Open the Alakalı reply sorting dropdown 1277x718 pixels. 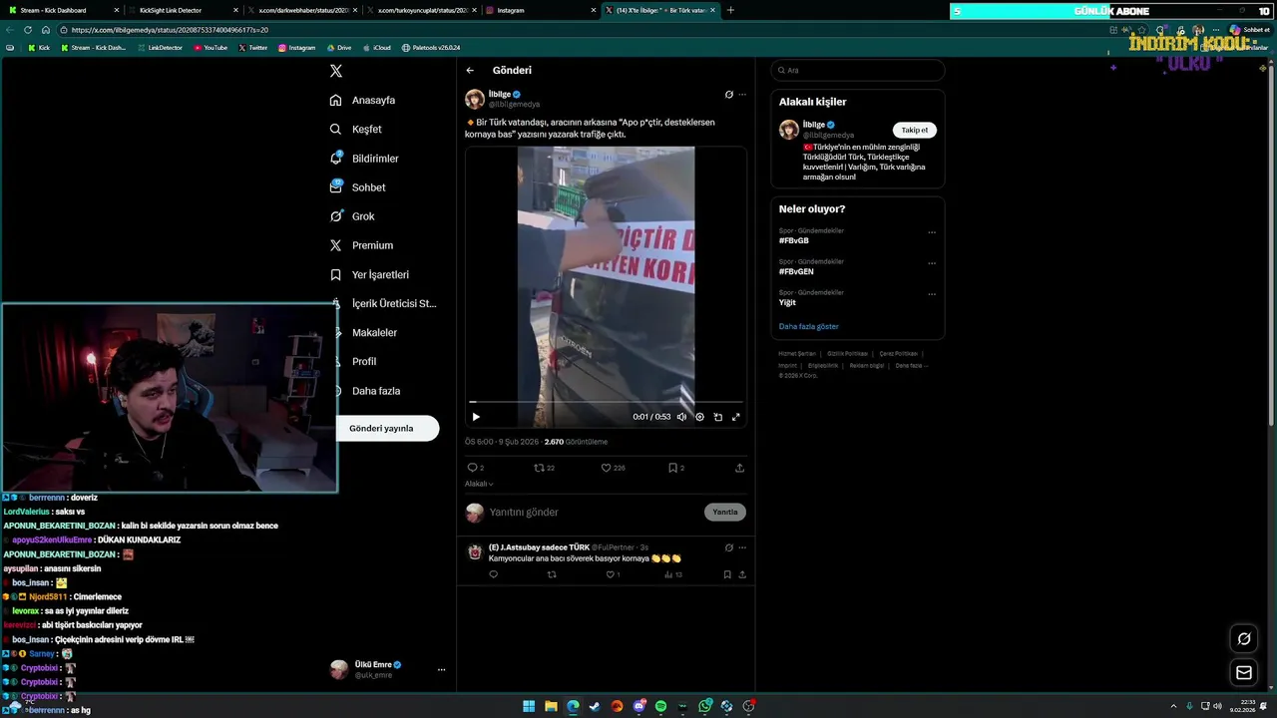pos(479,484)
